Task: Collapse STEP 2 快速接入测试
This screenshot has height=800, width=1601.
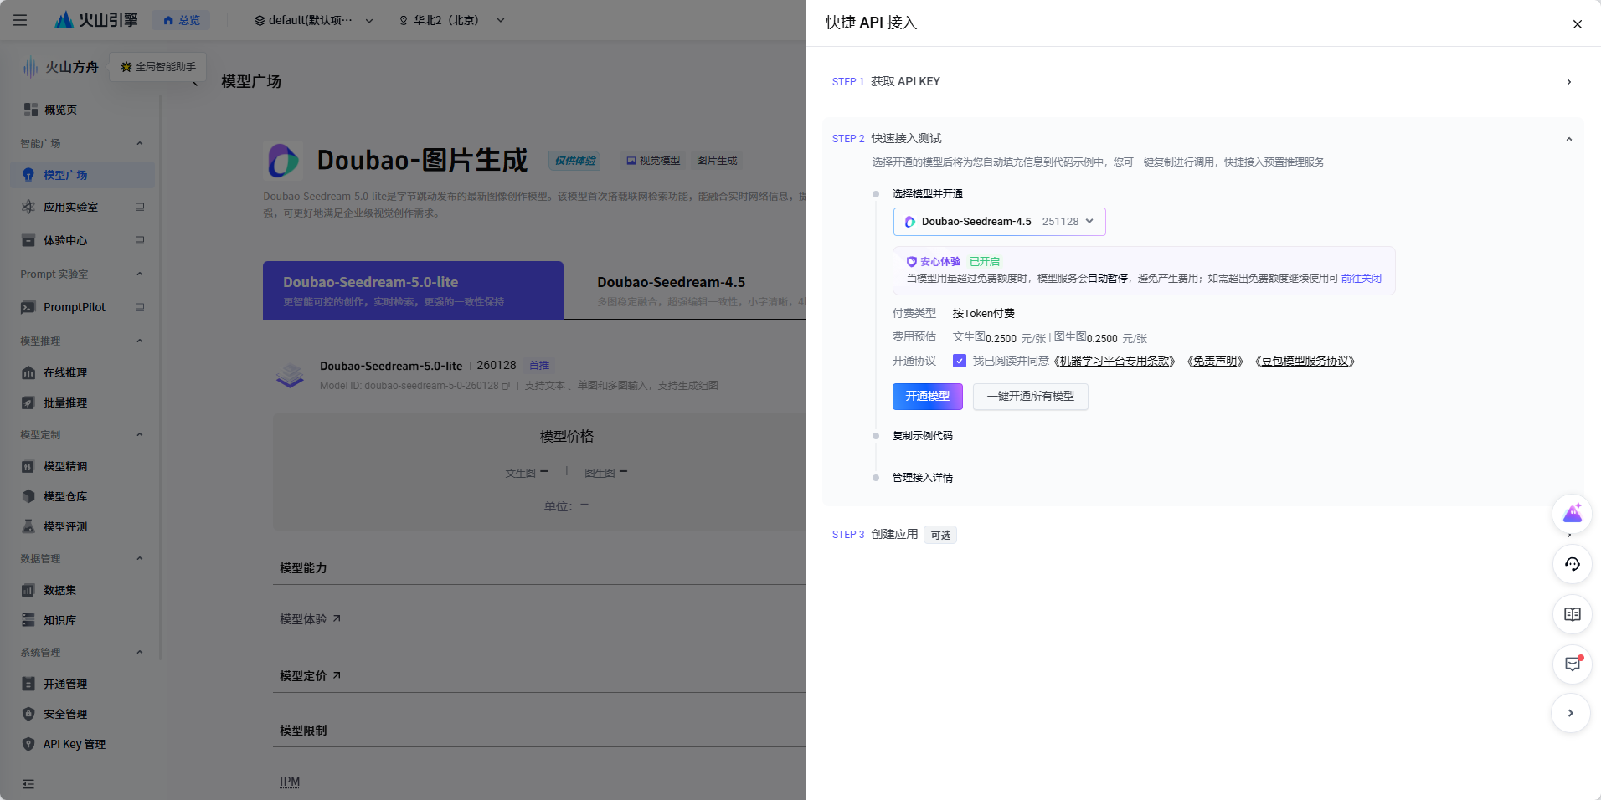Action: click(1569, 139)
